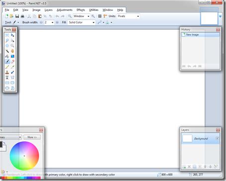Select the Rectangle shape tool
The height and width of the screenshot is (181, 226).
click(x=7, y=83)
